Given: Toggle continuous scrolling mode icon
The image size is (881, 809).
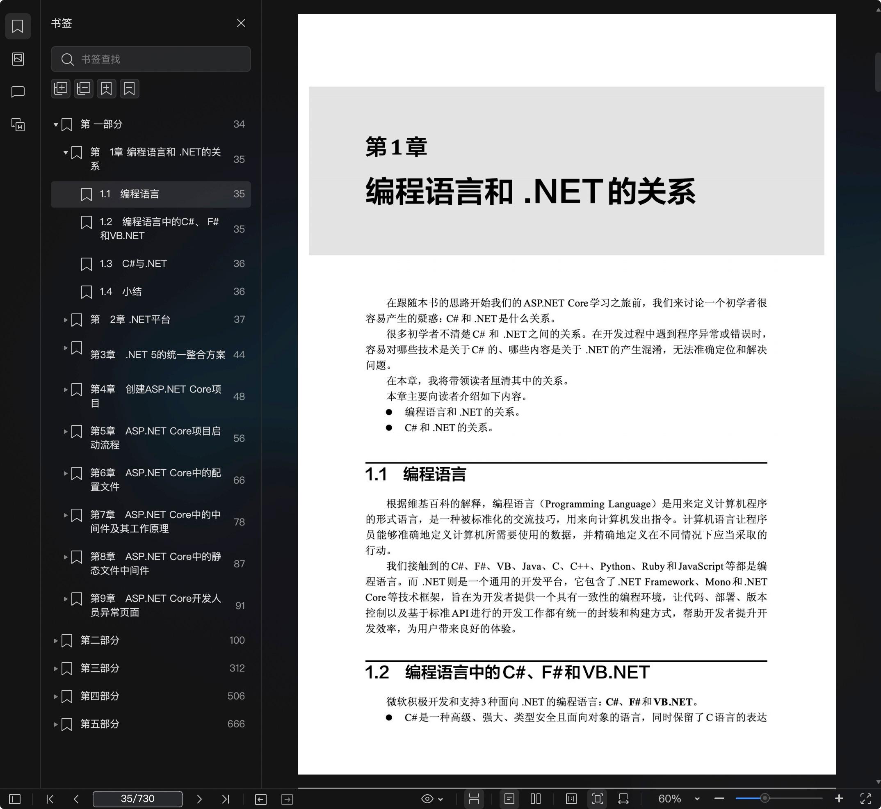Looking at the screenshot, I should (x=474, y=799).
